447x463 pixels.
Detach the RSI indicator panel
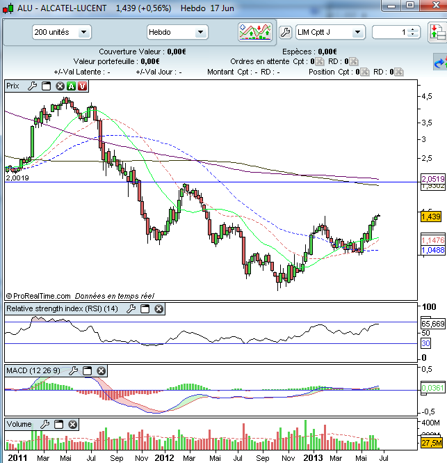pyautogui.click(x=145, y=309)
